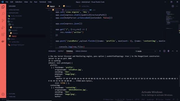180x101 pixels.
Task: Open the Extensions view
Action: pyautogui.click(x=3, y=34)
